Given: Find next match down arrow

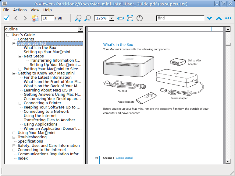Looking at the screenshot, I should click(209, 18).
